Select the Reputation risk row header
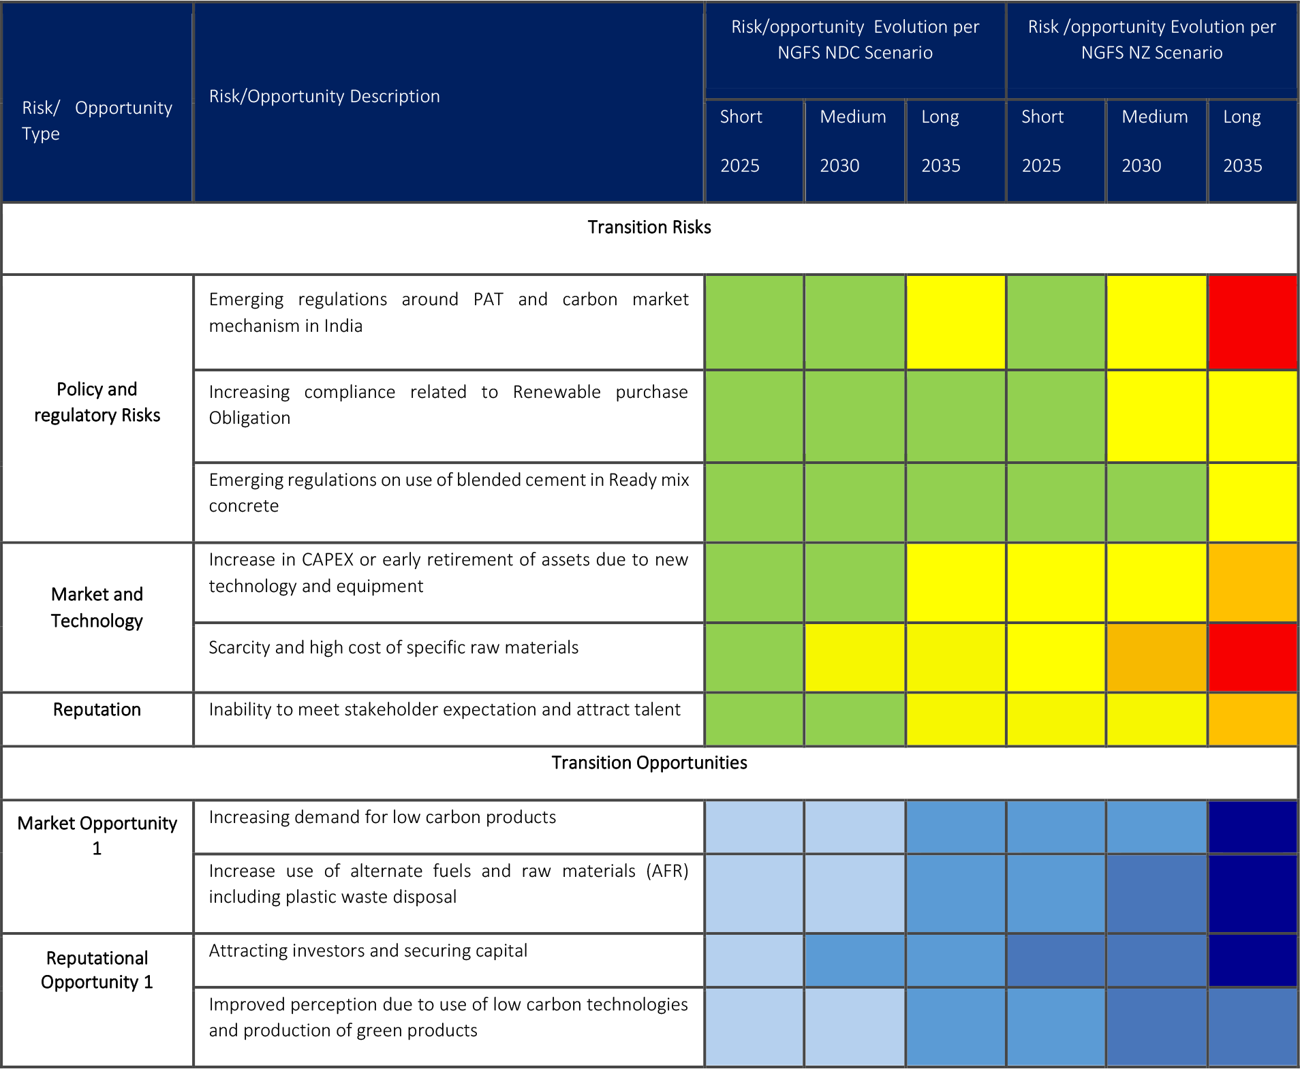Screen dimensions: 1300x1069 pos(97,709)
